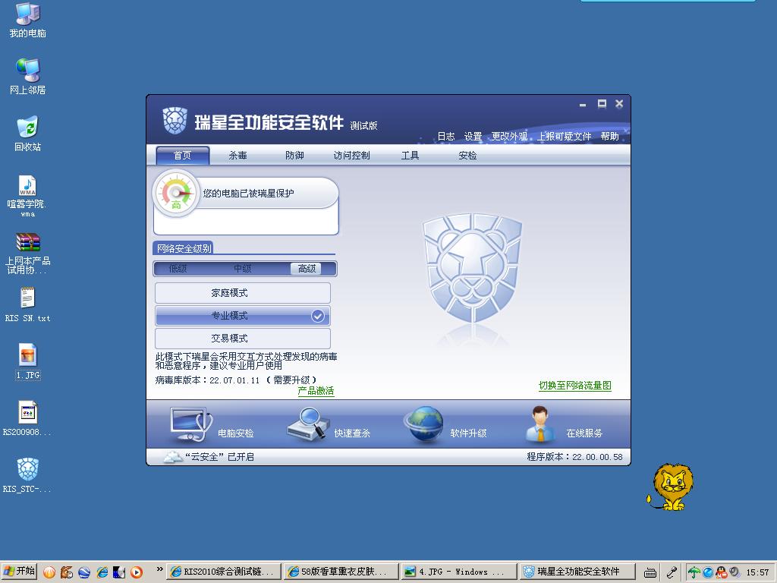Click the 切换至网络流量图 link

coord(575,386)
